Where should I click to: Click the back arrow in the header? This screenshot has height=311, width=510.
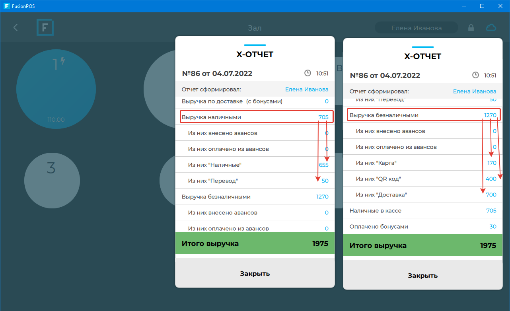coord(16,27)
